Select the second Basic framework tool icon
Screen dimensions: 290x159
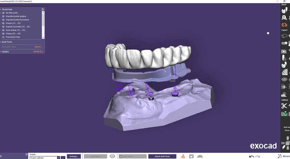pyautogui.click(x=284, y=18)
